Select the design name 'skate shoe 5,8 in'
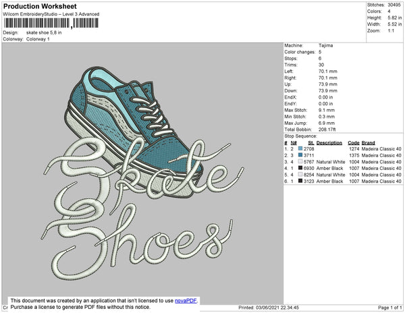This screenshot has height=313, width=405. pyautogui.click(x=44, y=32)
